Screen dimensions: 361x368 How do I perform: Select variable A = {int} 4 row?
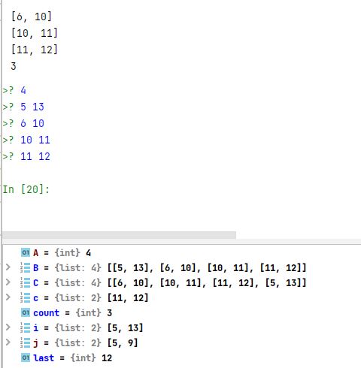click(x=182, y=252)
